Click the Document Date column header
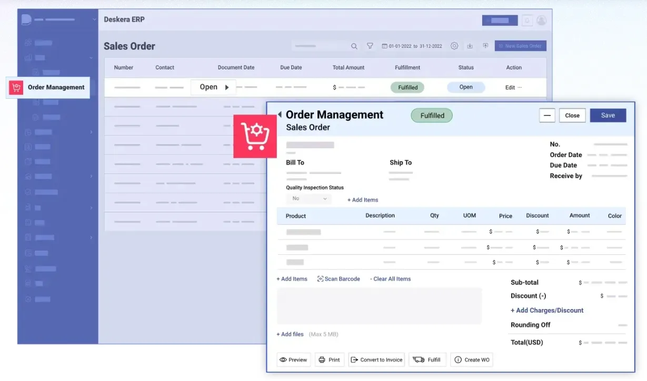The image size is (647, 381). (x=236, y=67)
